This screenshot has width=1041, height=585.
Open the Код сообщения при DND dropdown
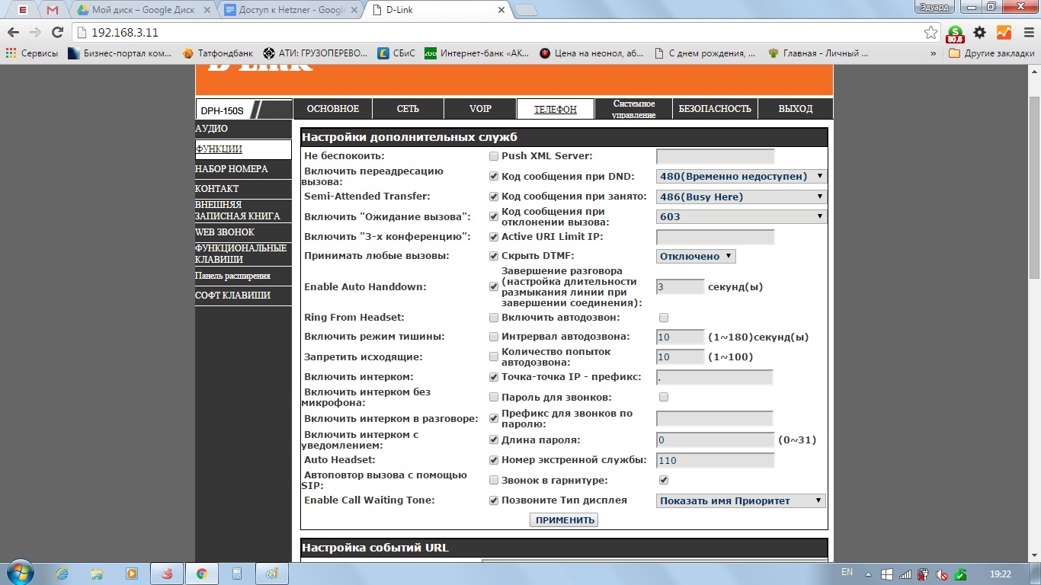(742, 177)
